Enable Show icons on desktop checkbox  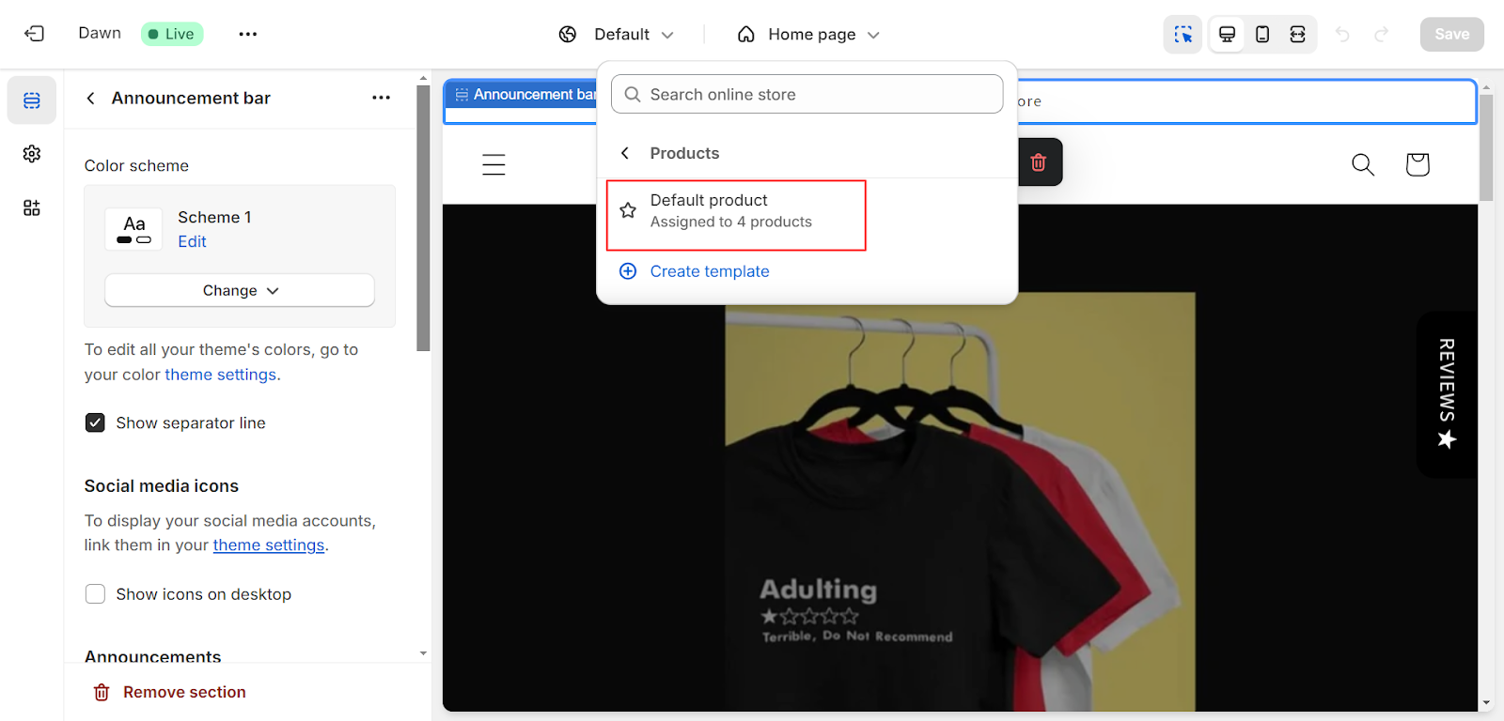coord(95,594)
